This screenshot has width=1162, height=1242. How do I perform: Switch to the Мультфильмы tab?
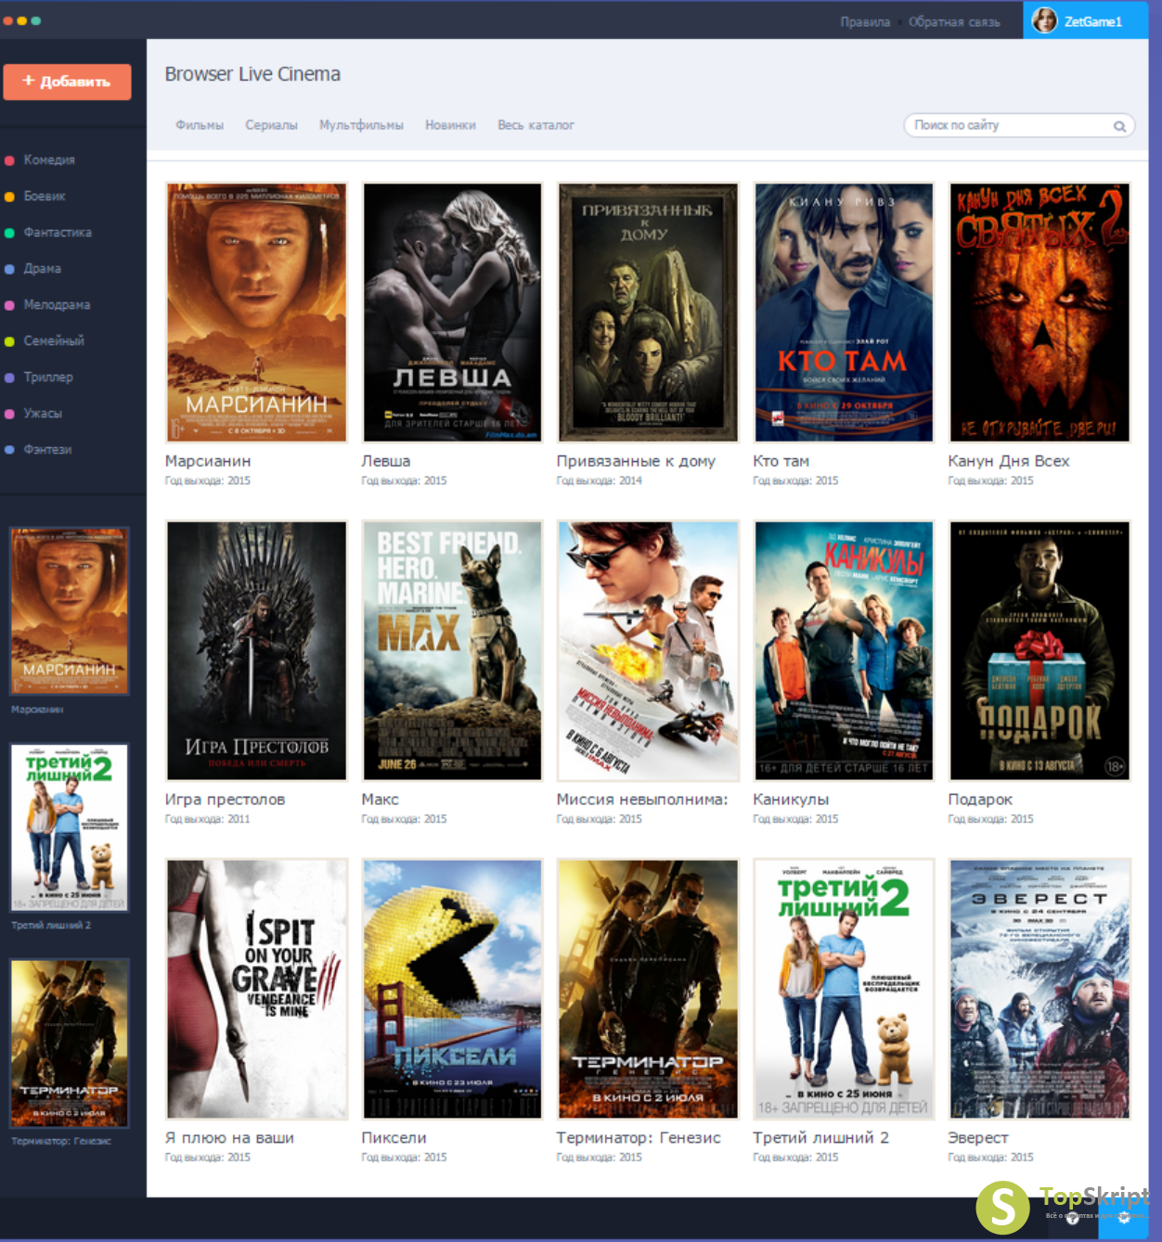[361, 125]
